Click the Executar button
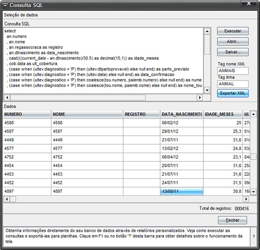This screenshot has height=250, width=260. coord(233,31)
